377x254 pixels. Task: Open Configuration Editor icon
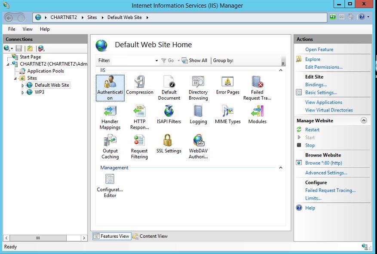[110, 186]
